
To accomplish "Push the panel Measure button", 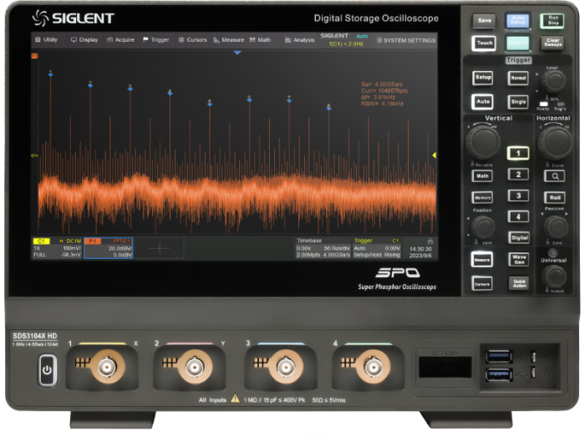I will click(482, 260).
